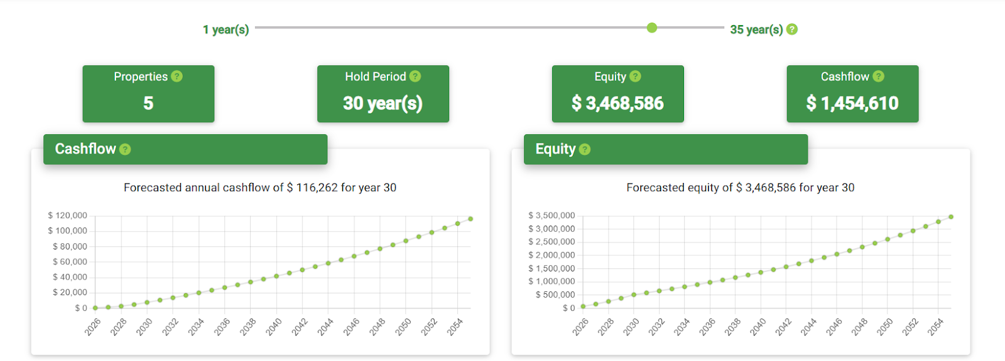The width and height of the screenshot is (1005, 361).
Task: Click the Properties card showing 5
Action: coord(148,94)
